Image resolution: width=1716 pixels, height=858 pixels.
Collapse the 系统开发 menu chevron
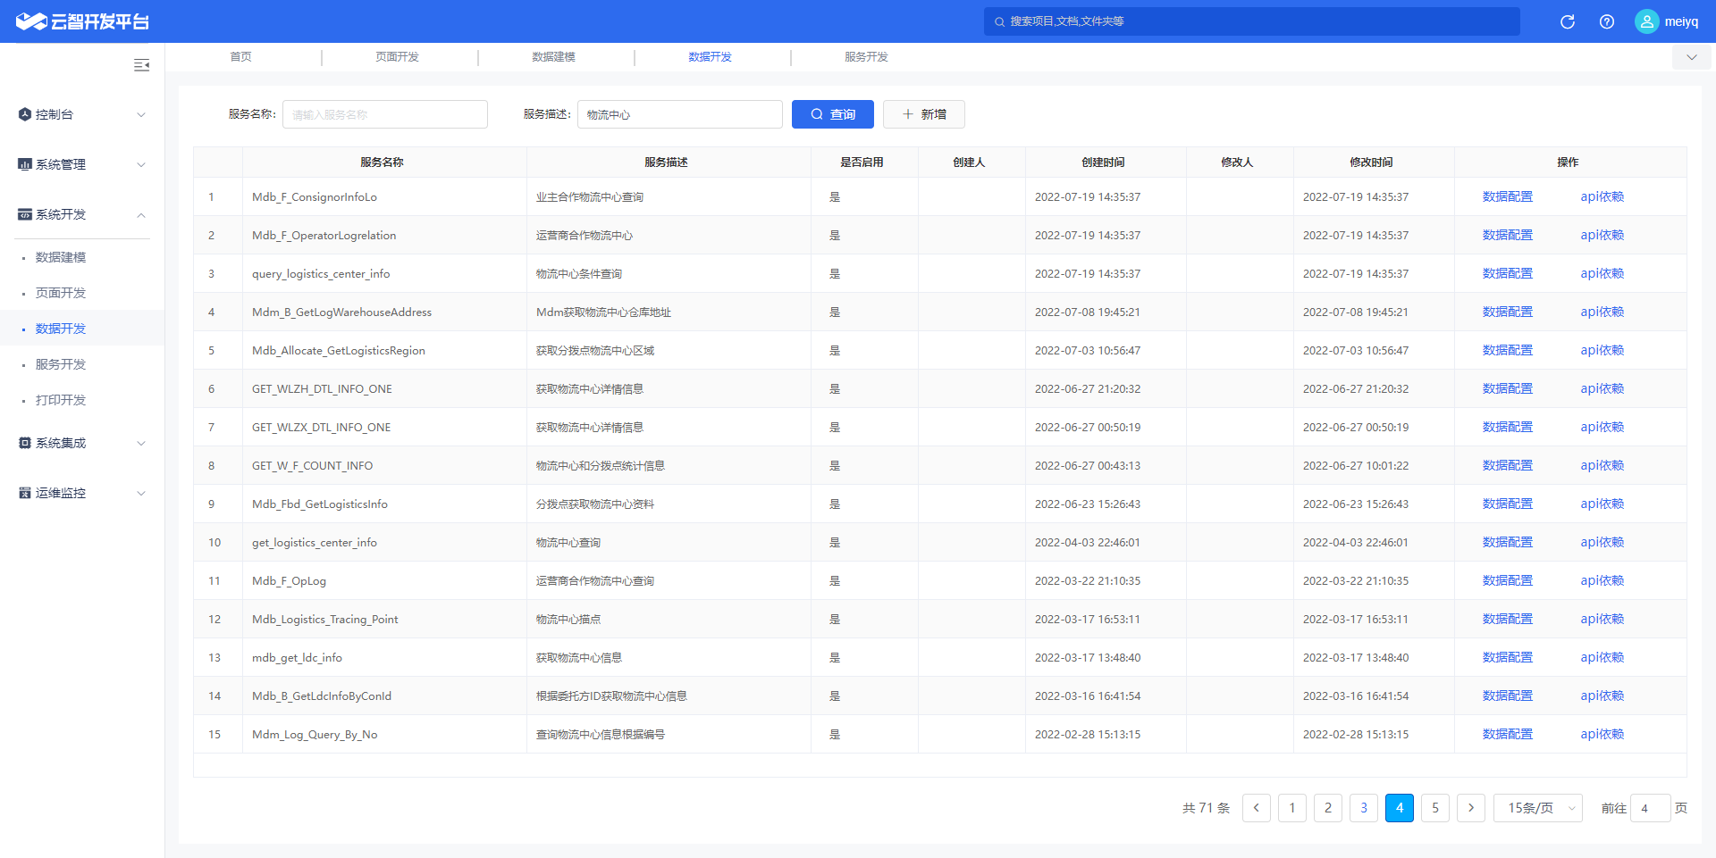pos(140,214)
